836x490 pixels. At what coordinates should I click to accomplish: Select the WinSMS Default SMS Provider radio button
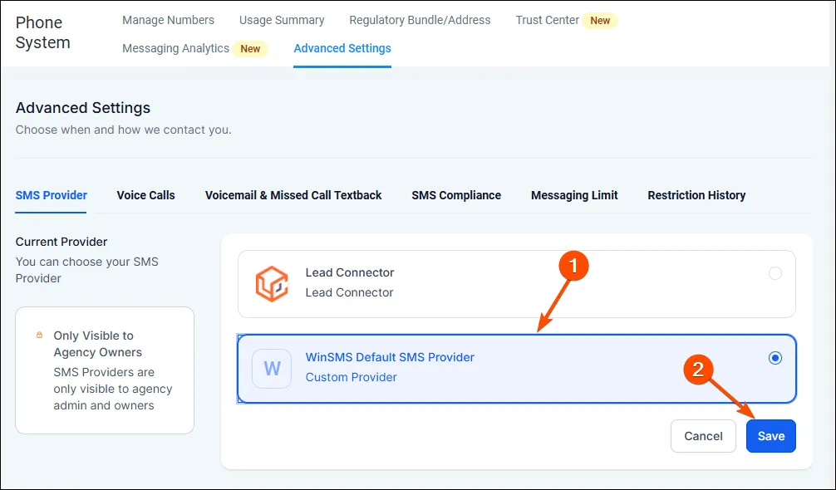click(x=775, y=358)
